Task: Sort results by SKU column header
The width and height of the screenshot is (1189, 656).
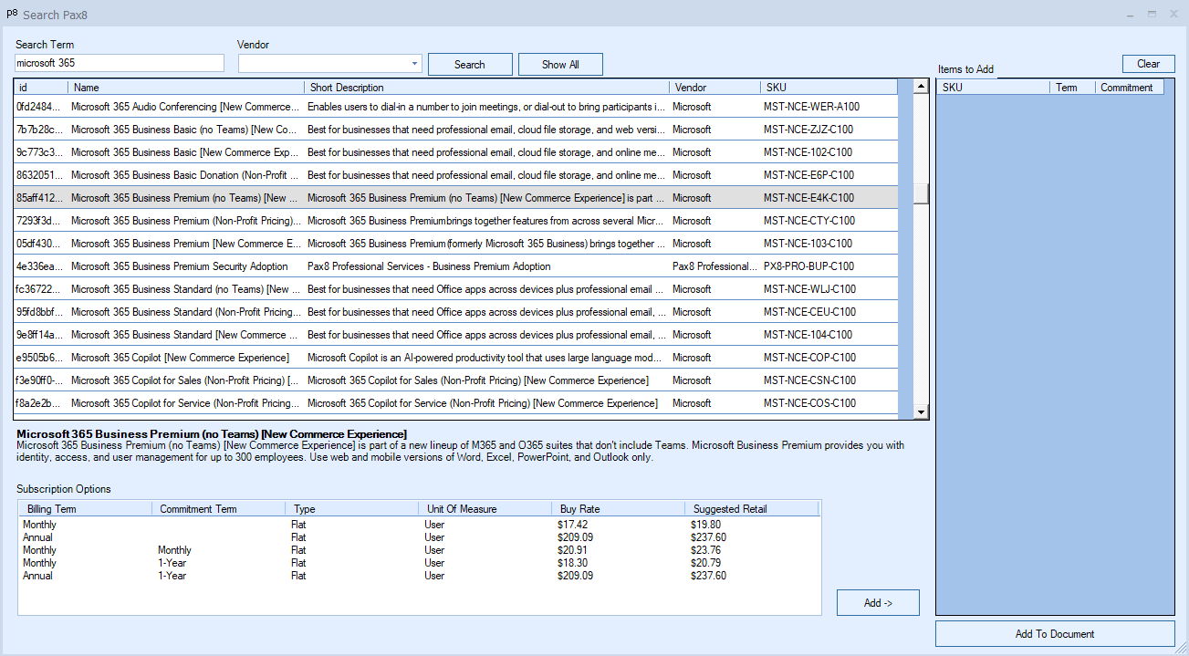Action: click(x=827, y=88)
